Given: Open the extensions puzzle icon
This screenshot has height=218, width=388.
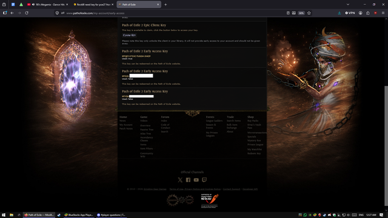Looking at the screenshot, I should pos(368,13).
